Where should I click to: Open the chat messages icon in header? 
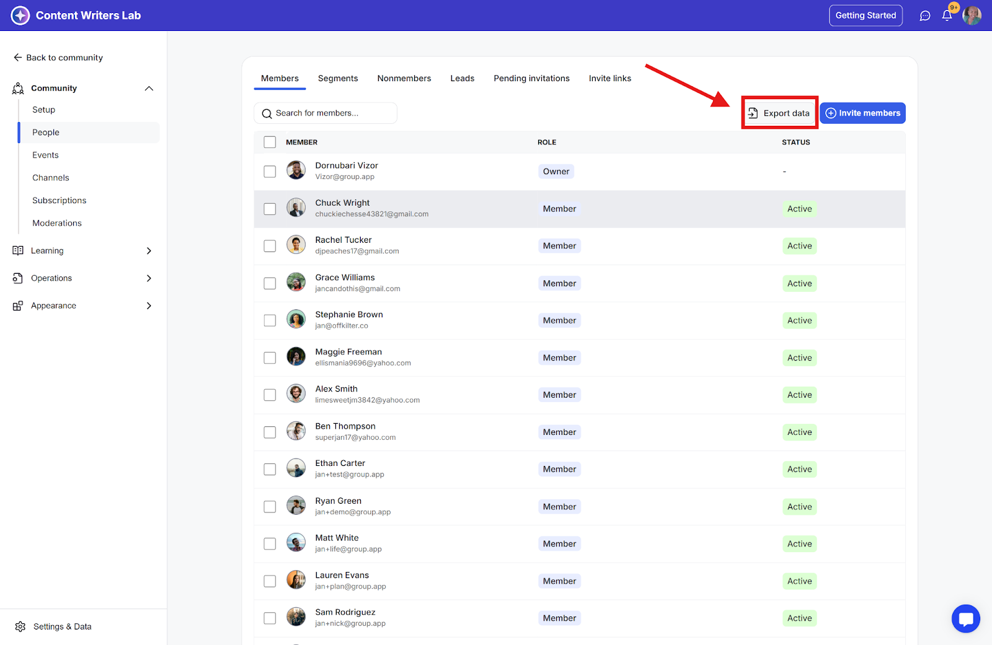925,15
